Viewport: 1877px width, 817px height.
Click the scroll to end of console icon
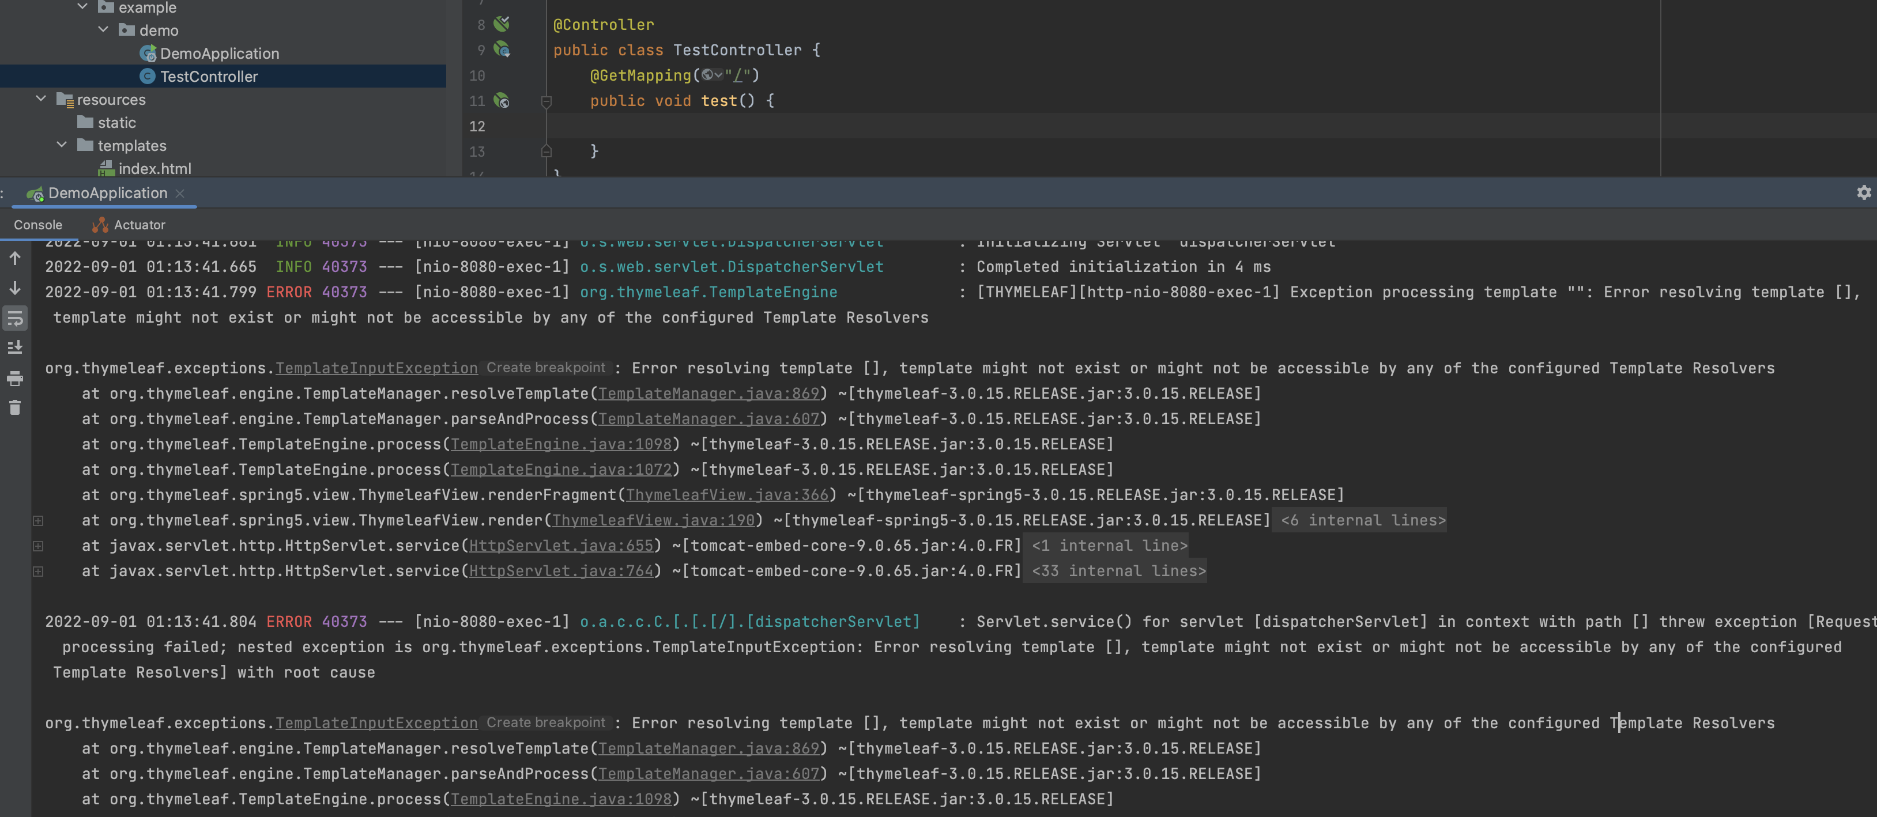click(14, 347)
